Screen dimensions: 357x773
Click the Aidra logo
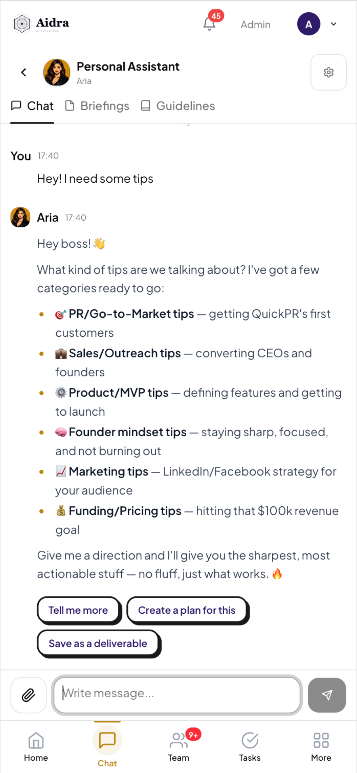(40, 23)
